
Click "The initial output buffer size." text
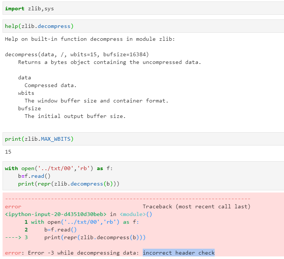(75, 116)
